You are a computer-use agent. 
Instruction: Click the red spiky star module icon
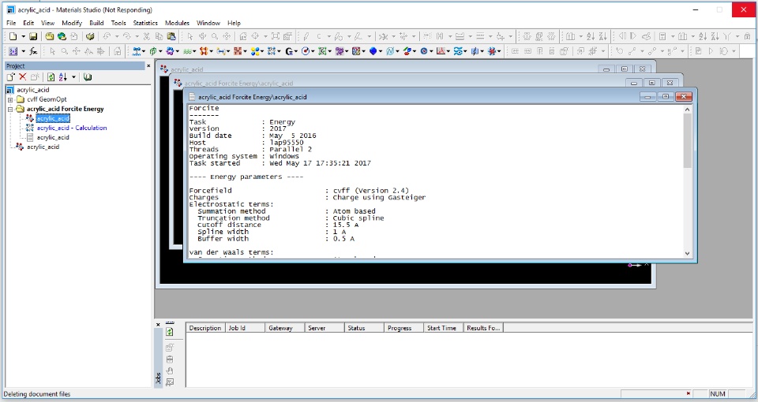click(492, 51)
